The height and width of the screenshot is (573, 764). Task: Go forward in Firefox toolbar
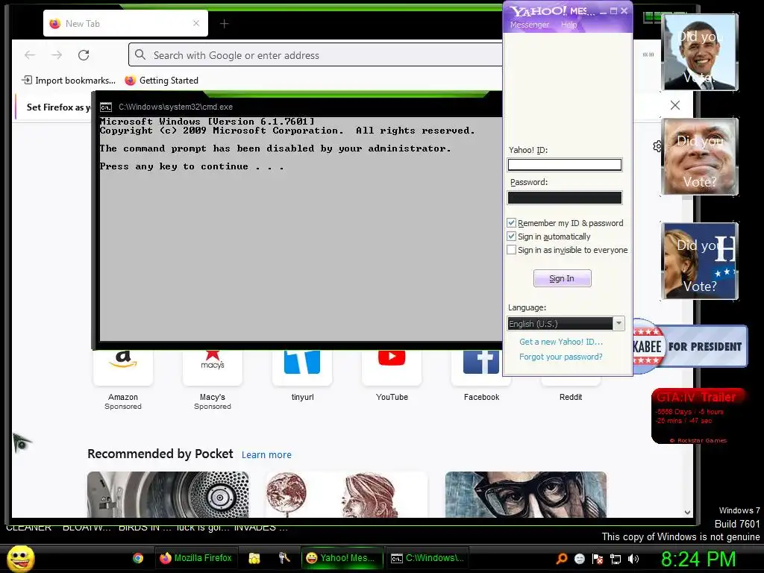click(57, 55)
